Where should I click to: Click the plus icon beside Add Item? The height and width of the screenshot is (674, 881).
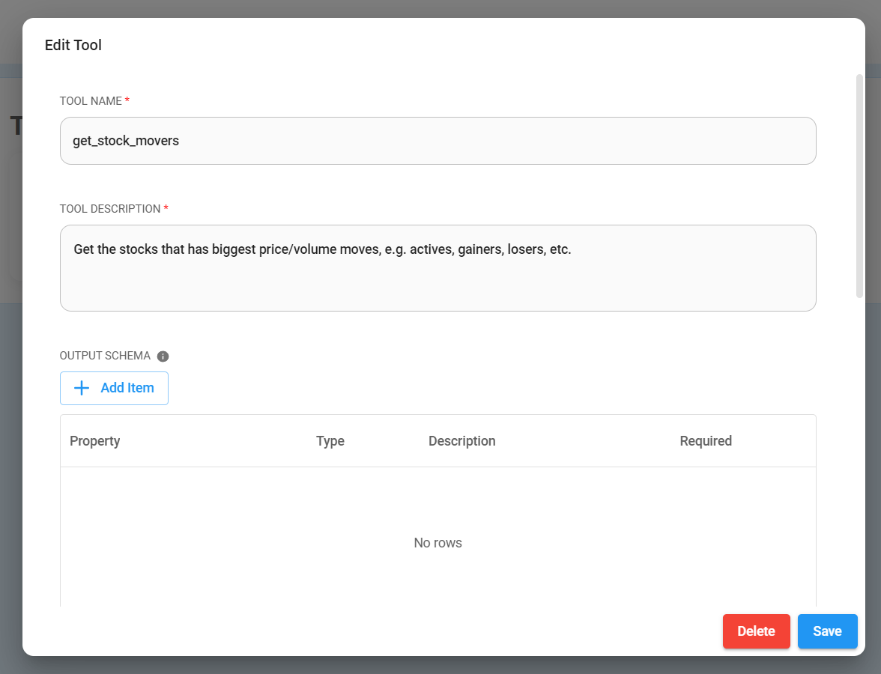(x=82, y=388)
